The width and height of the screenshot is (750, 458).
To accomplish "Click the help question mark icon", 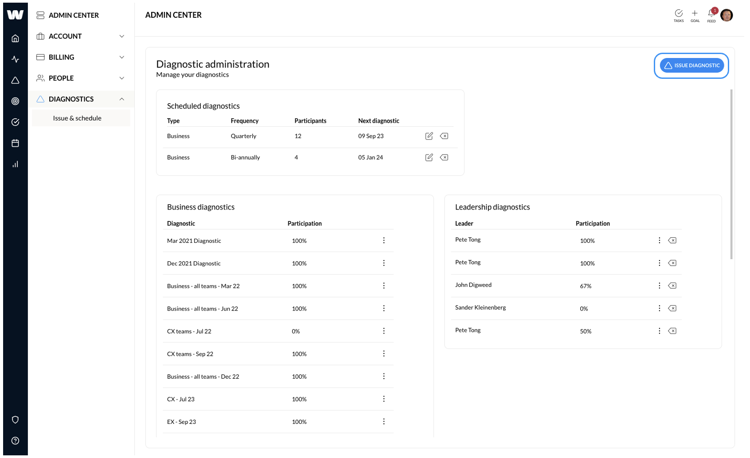I will [x=15, y=441].
